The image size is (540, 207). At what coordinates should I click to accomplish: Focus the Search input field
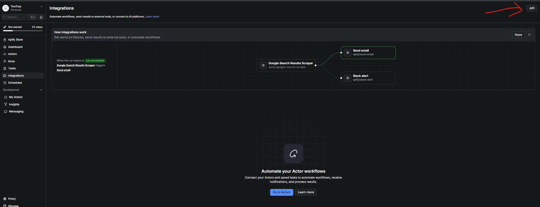tap(19, 17)
